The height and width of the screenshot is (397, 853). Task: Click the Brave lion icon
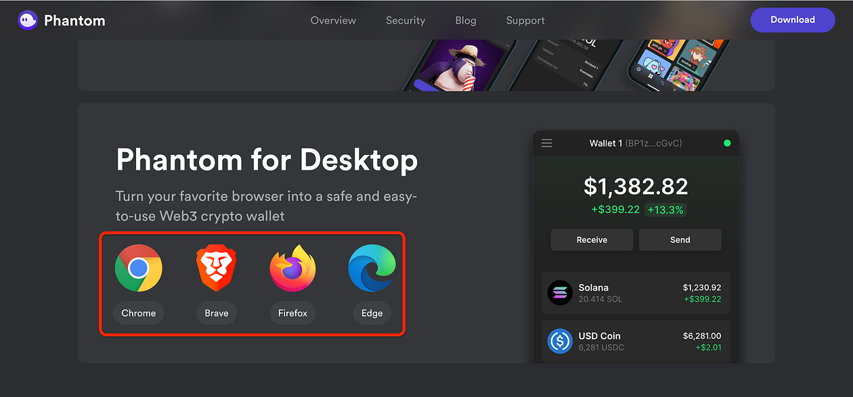(217, 268)
